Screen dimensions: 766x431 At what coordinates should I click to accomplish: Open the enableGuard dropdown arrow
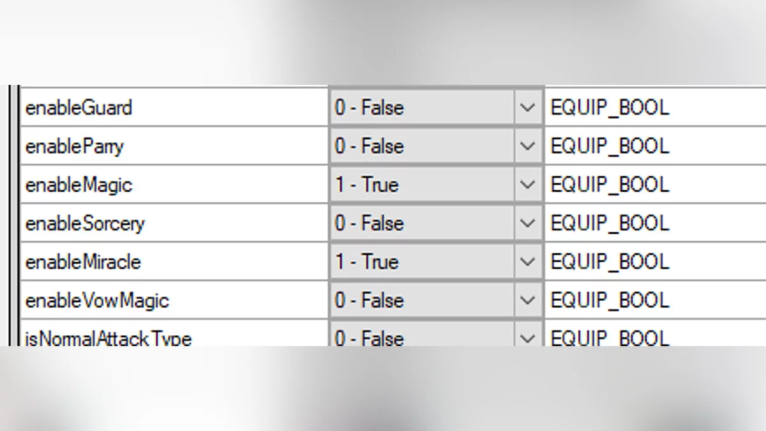[527, 108]
